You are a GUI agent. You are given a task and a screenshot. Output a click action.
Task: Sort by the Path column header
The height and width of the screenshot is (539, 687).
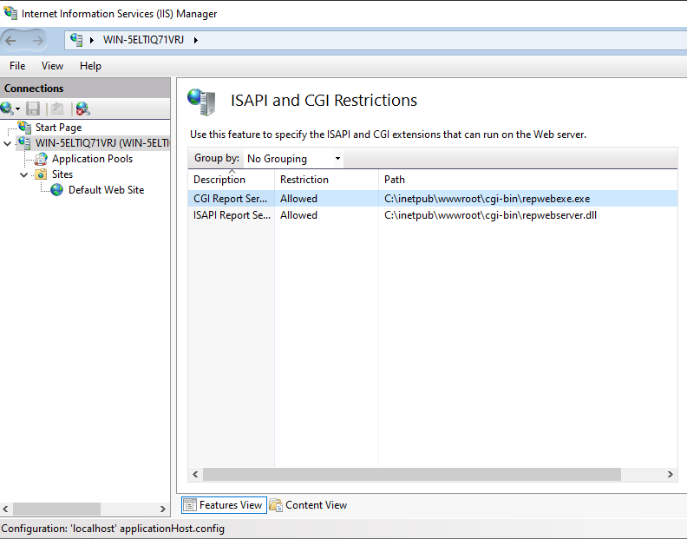tap(395, 180)
